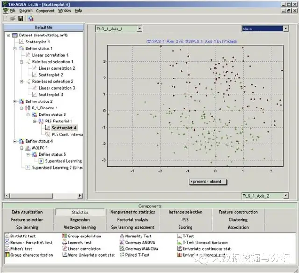Open the Diagram menu

point(26,11)
